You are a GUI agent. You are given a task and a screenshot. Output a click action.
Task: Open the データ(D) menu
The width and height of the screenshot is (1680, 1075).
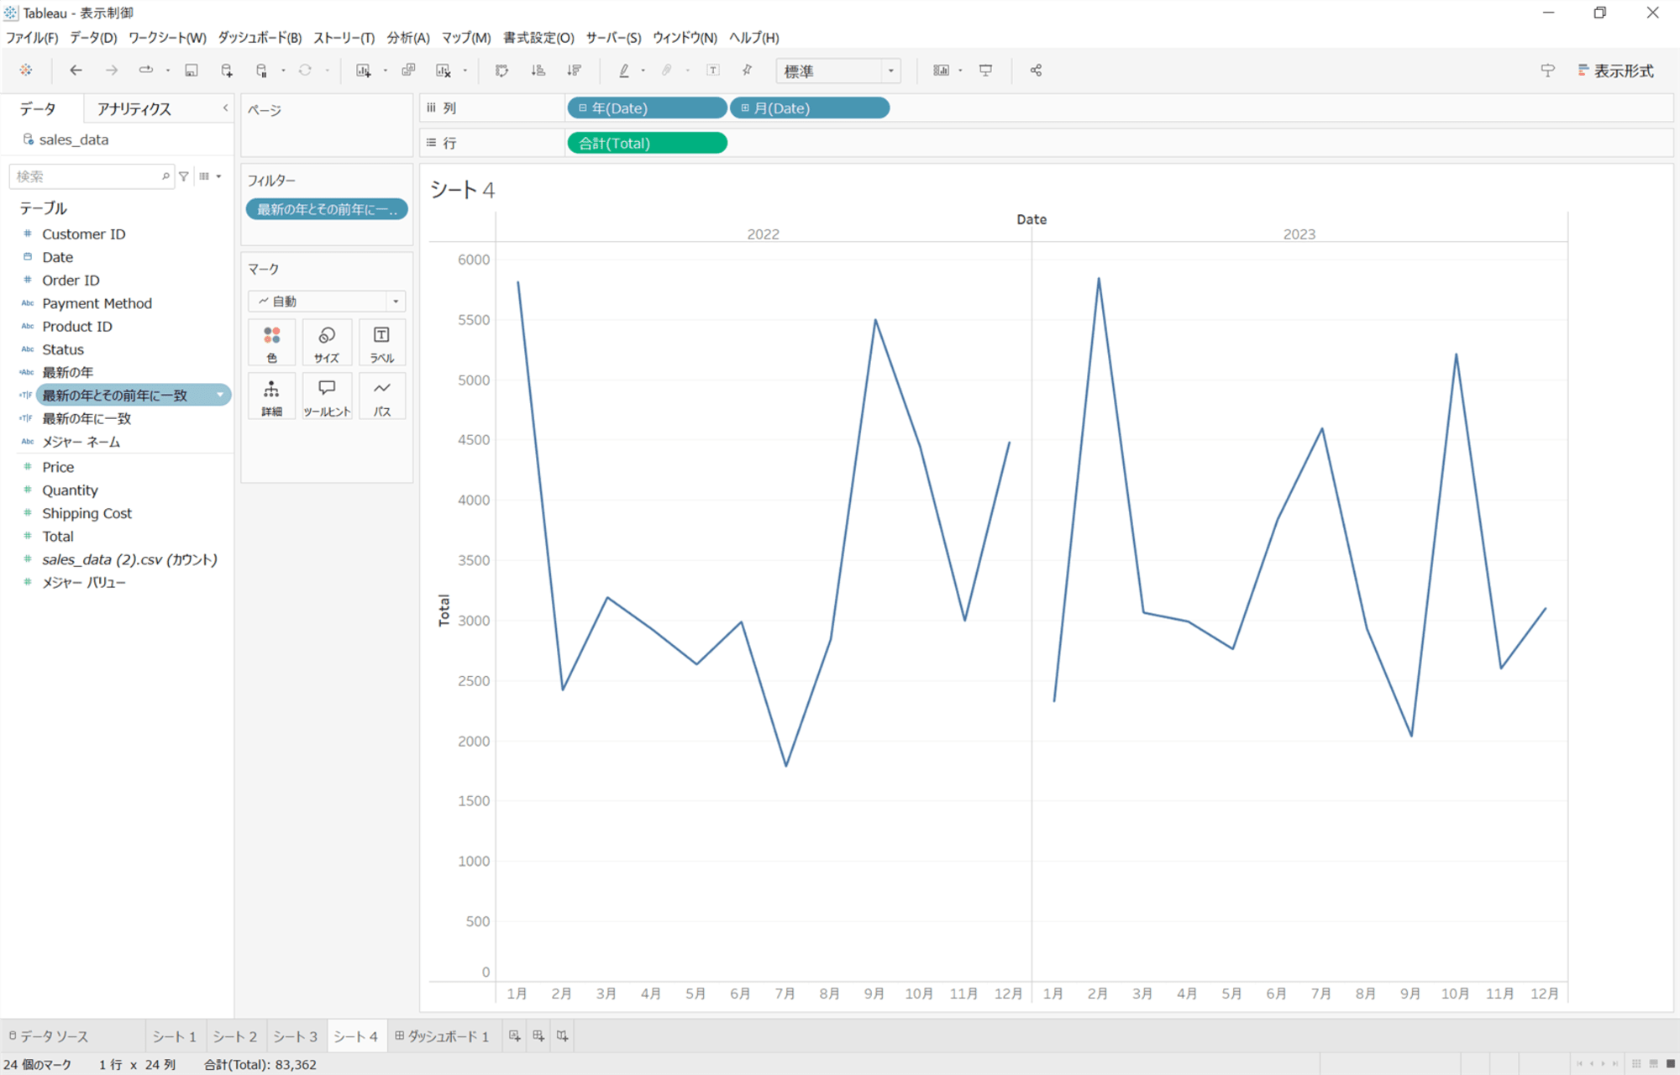tap(93, 38)
